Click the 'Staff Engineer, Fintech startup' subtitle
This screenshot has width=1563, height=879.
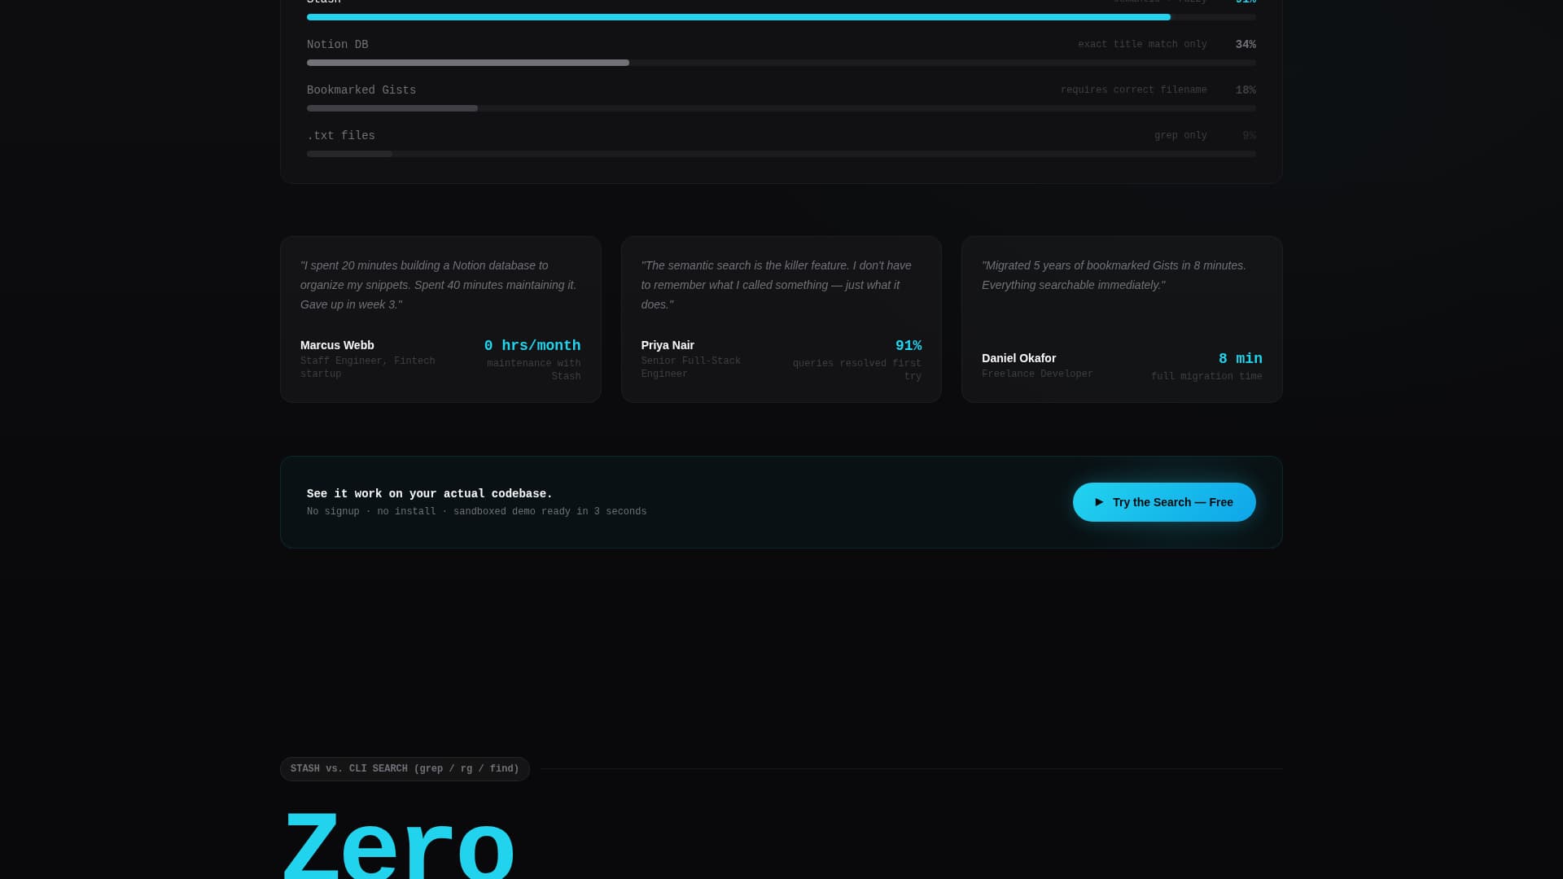(368, 367)
